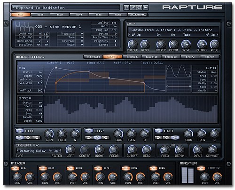
Task: Click the new program page icon
Action: 126,8
